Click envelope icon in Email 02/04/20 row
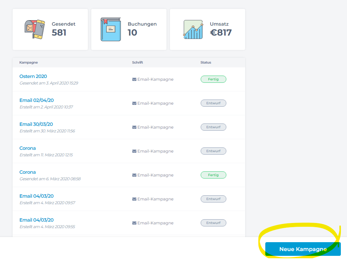The image size is (347, 262). pos(134,103)
